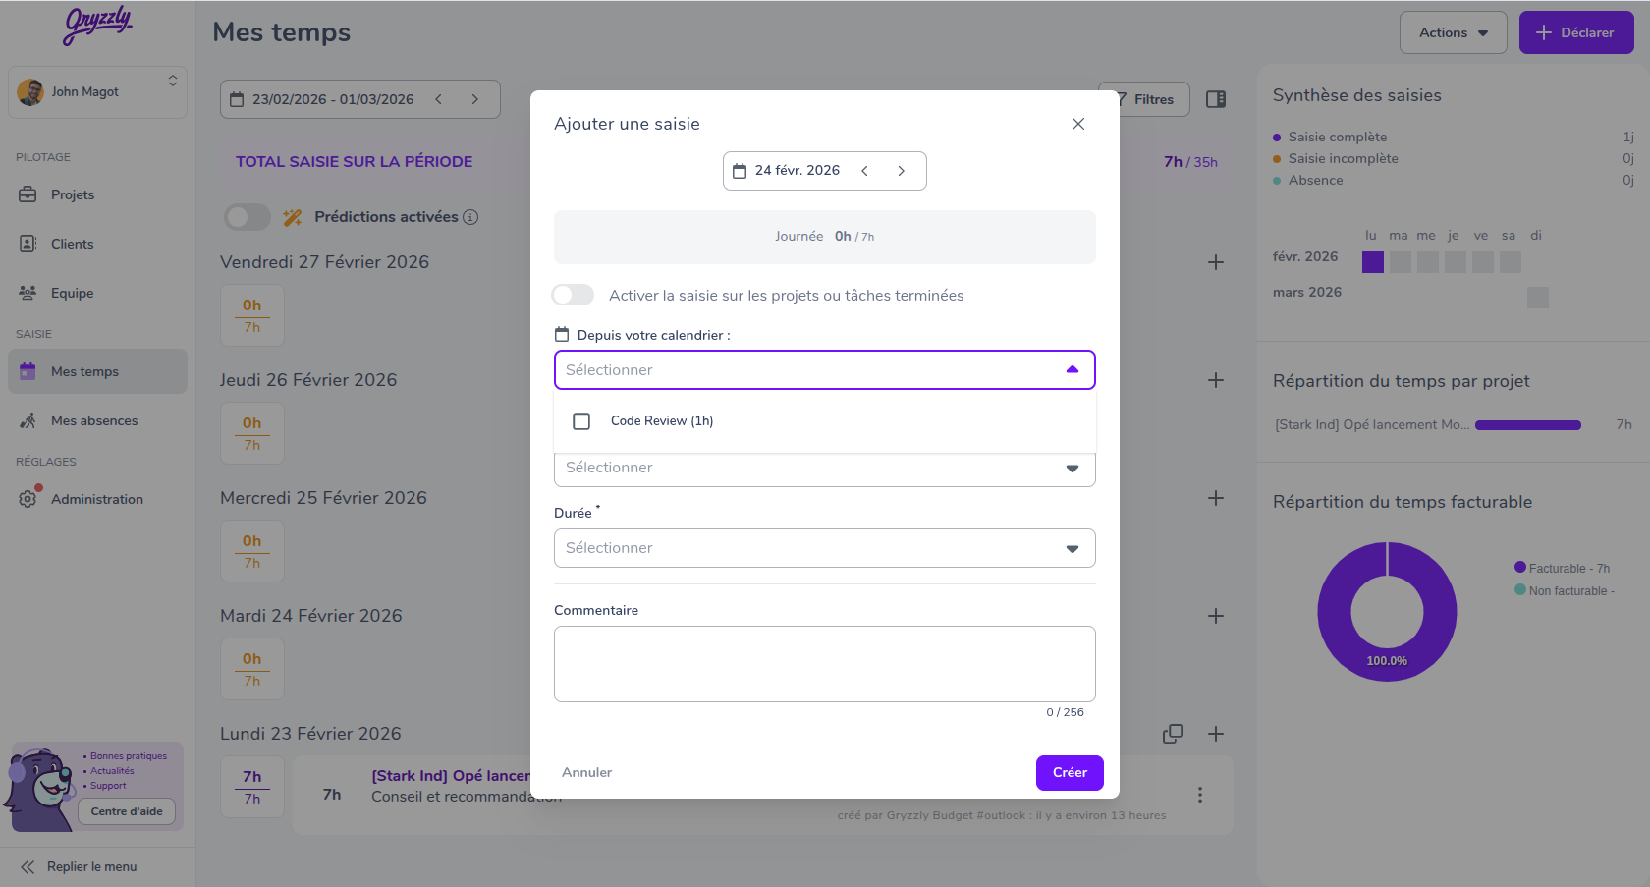This screenshot has height=887, width=1650.
Task: Enable saisie sur projets ou tâches terminées
Action: 574,295
